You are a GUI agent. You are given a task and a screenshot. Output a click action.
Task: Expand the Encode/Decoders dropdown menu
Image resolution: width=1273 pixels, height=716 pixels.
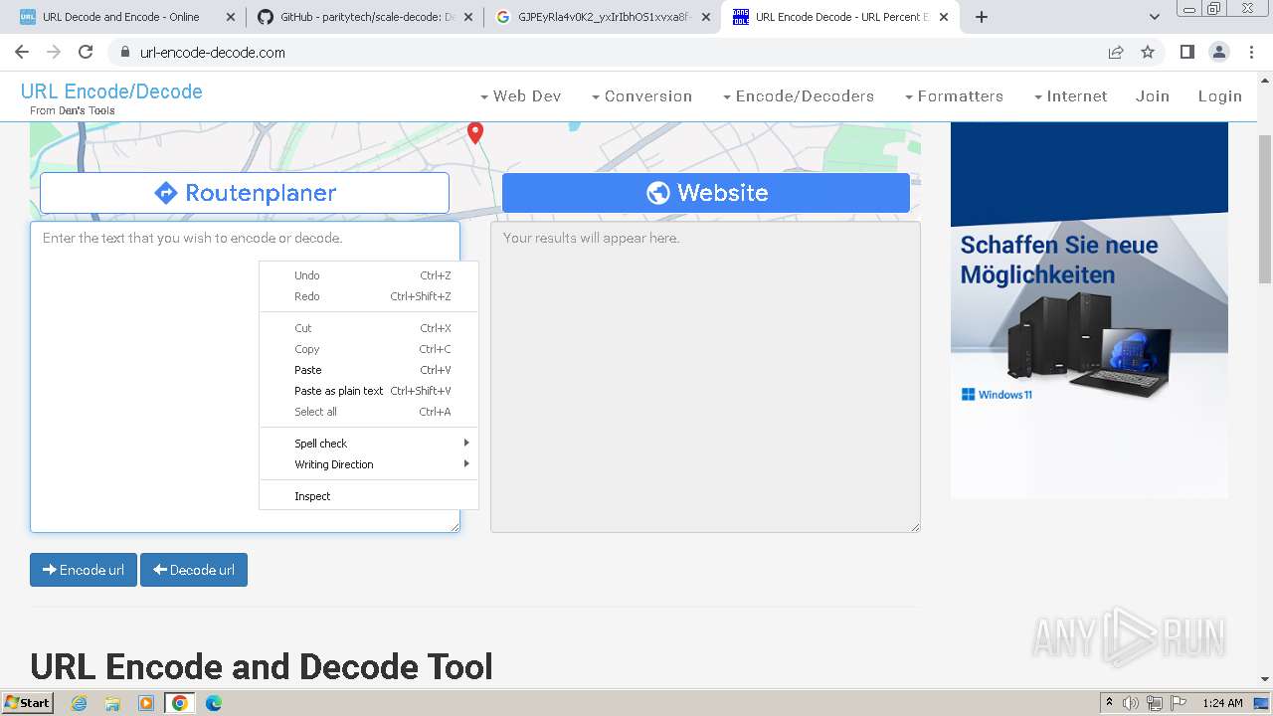point(799,96)
